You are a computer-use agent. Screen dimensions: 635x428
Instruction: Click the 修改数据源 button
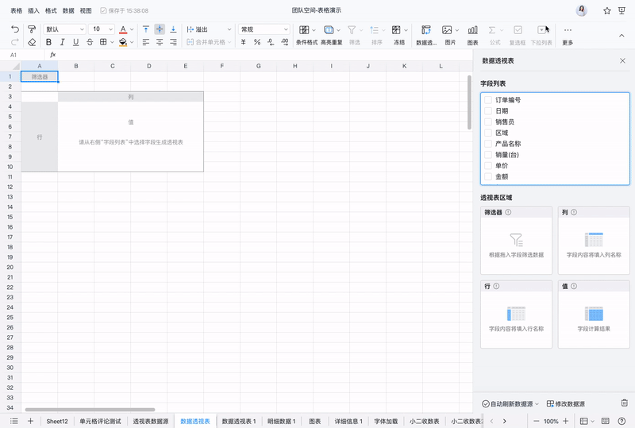click(x=566, y=403)
